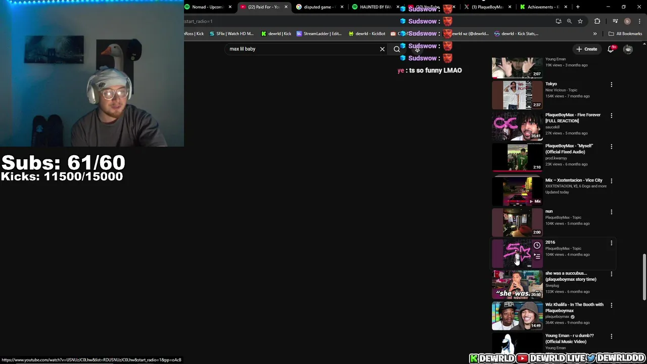The width and height of the screenshot is (647, 364).
Task: Open title 'PlaqueBoyMax - Five Forever [FULL REACTION]'
Action: pyautogui.click(x=573, y=118)
